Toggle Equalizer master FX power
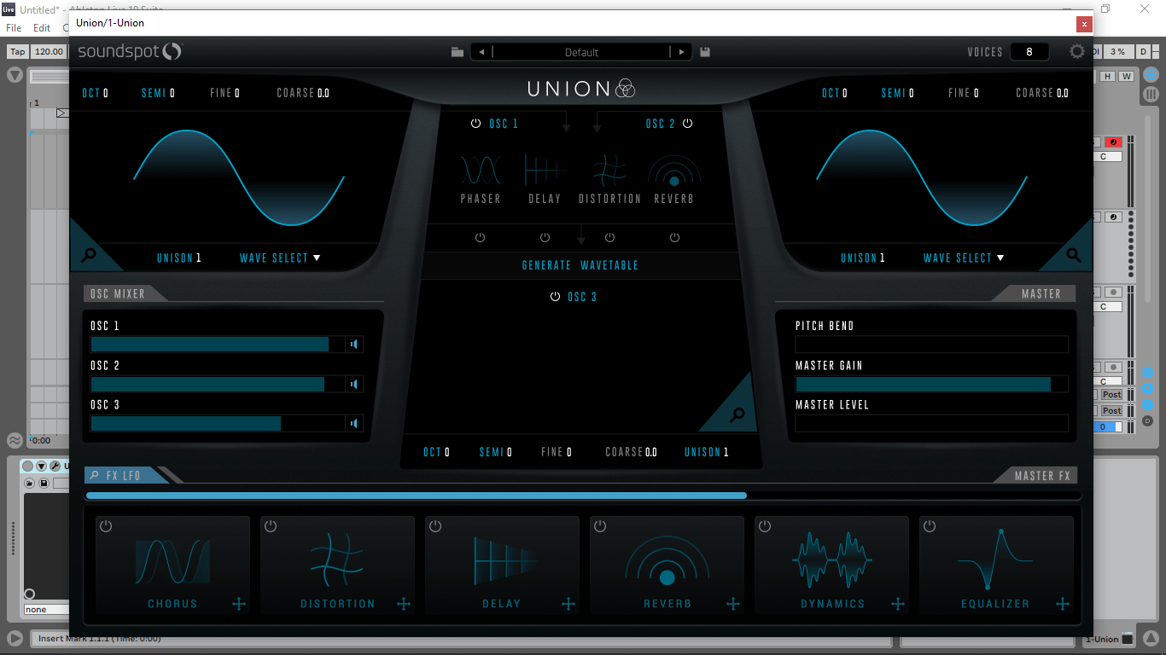 pyautogui.click(x=930, y=526)
